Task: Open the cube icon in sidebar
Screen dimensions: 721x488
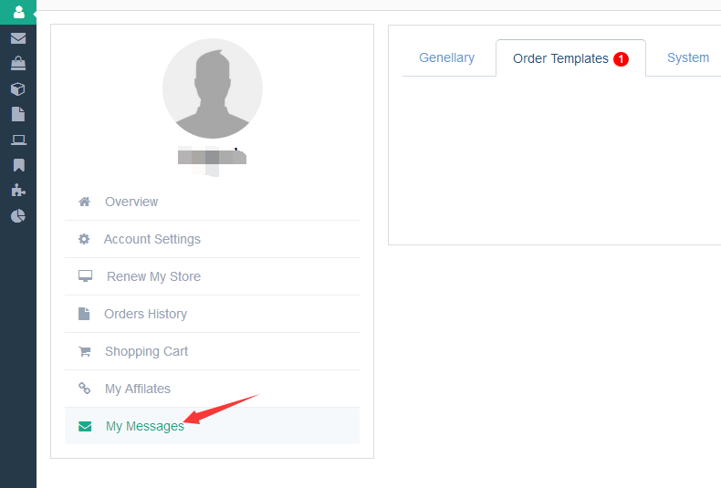Action: [x=18, y=89]
